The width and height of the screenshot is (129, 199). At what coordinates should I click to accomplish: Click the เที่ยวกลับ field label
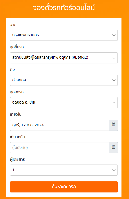tap(18, 137)
